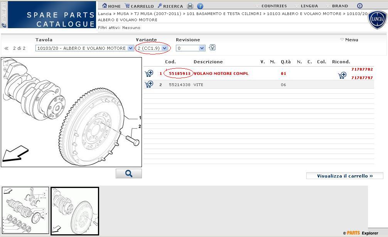
Task: Open the LINGUA language menu
Action: (x=307, y=6)
